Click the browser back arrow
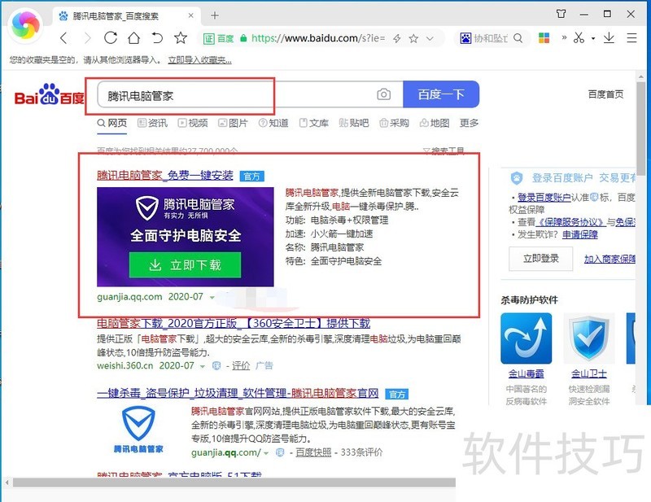651x502 pixels. coord(63,38)
